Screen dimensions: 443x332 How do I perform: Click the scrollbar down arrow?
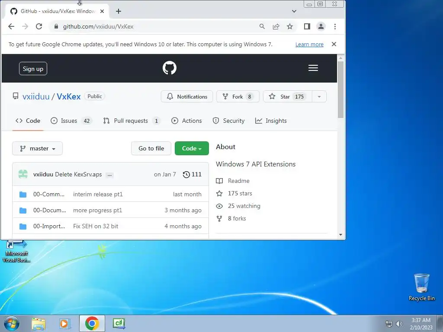[x=340, y=235]
